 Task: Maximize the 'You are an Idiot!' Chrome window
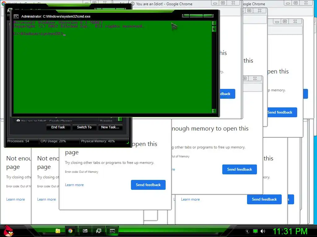tap(223, 3)
